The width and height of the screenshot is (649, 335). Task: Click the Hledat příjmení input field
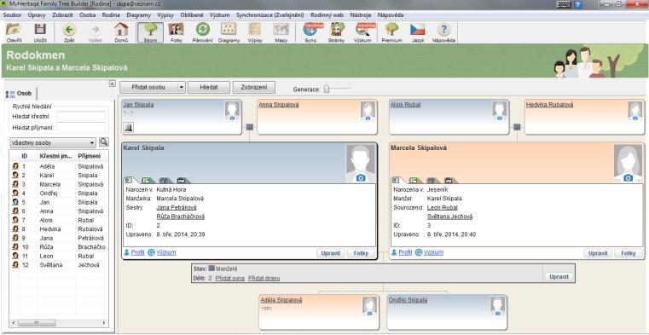click(81, 127)
